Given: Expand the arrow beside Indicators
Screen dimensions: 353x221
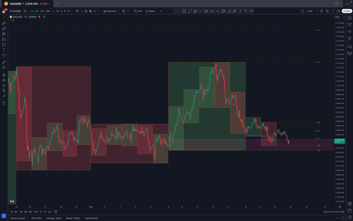Looking at the screenshot, I should coord(119,11).
